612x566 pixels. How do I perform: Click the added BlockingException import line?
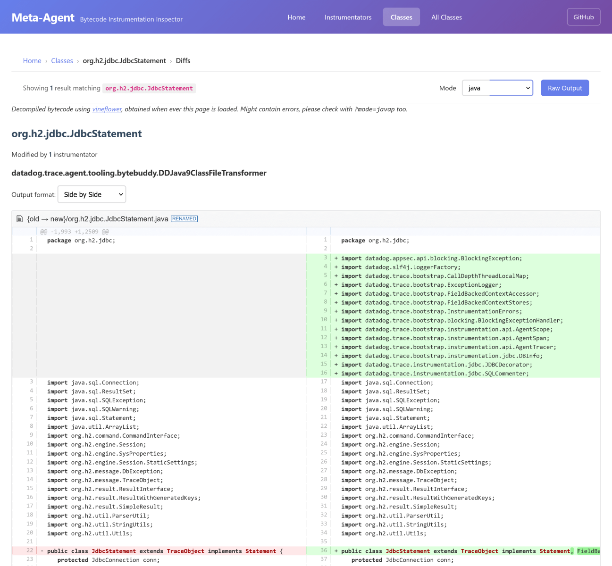tap(431, 258)
